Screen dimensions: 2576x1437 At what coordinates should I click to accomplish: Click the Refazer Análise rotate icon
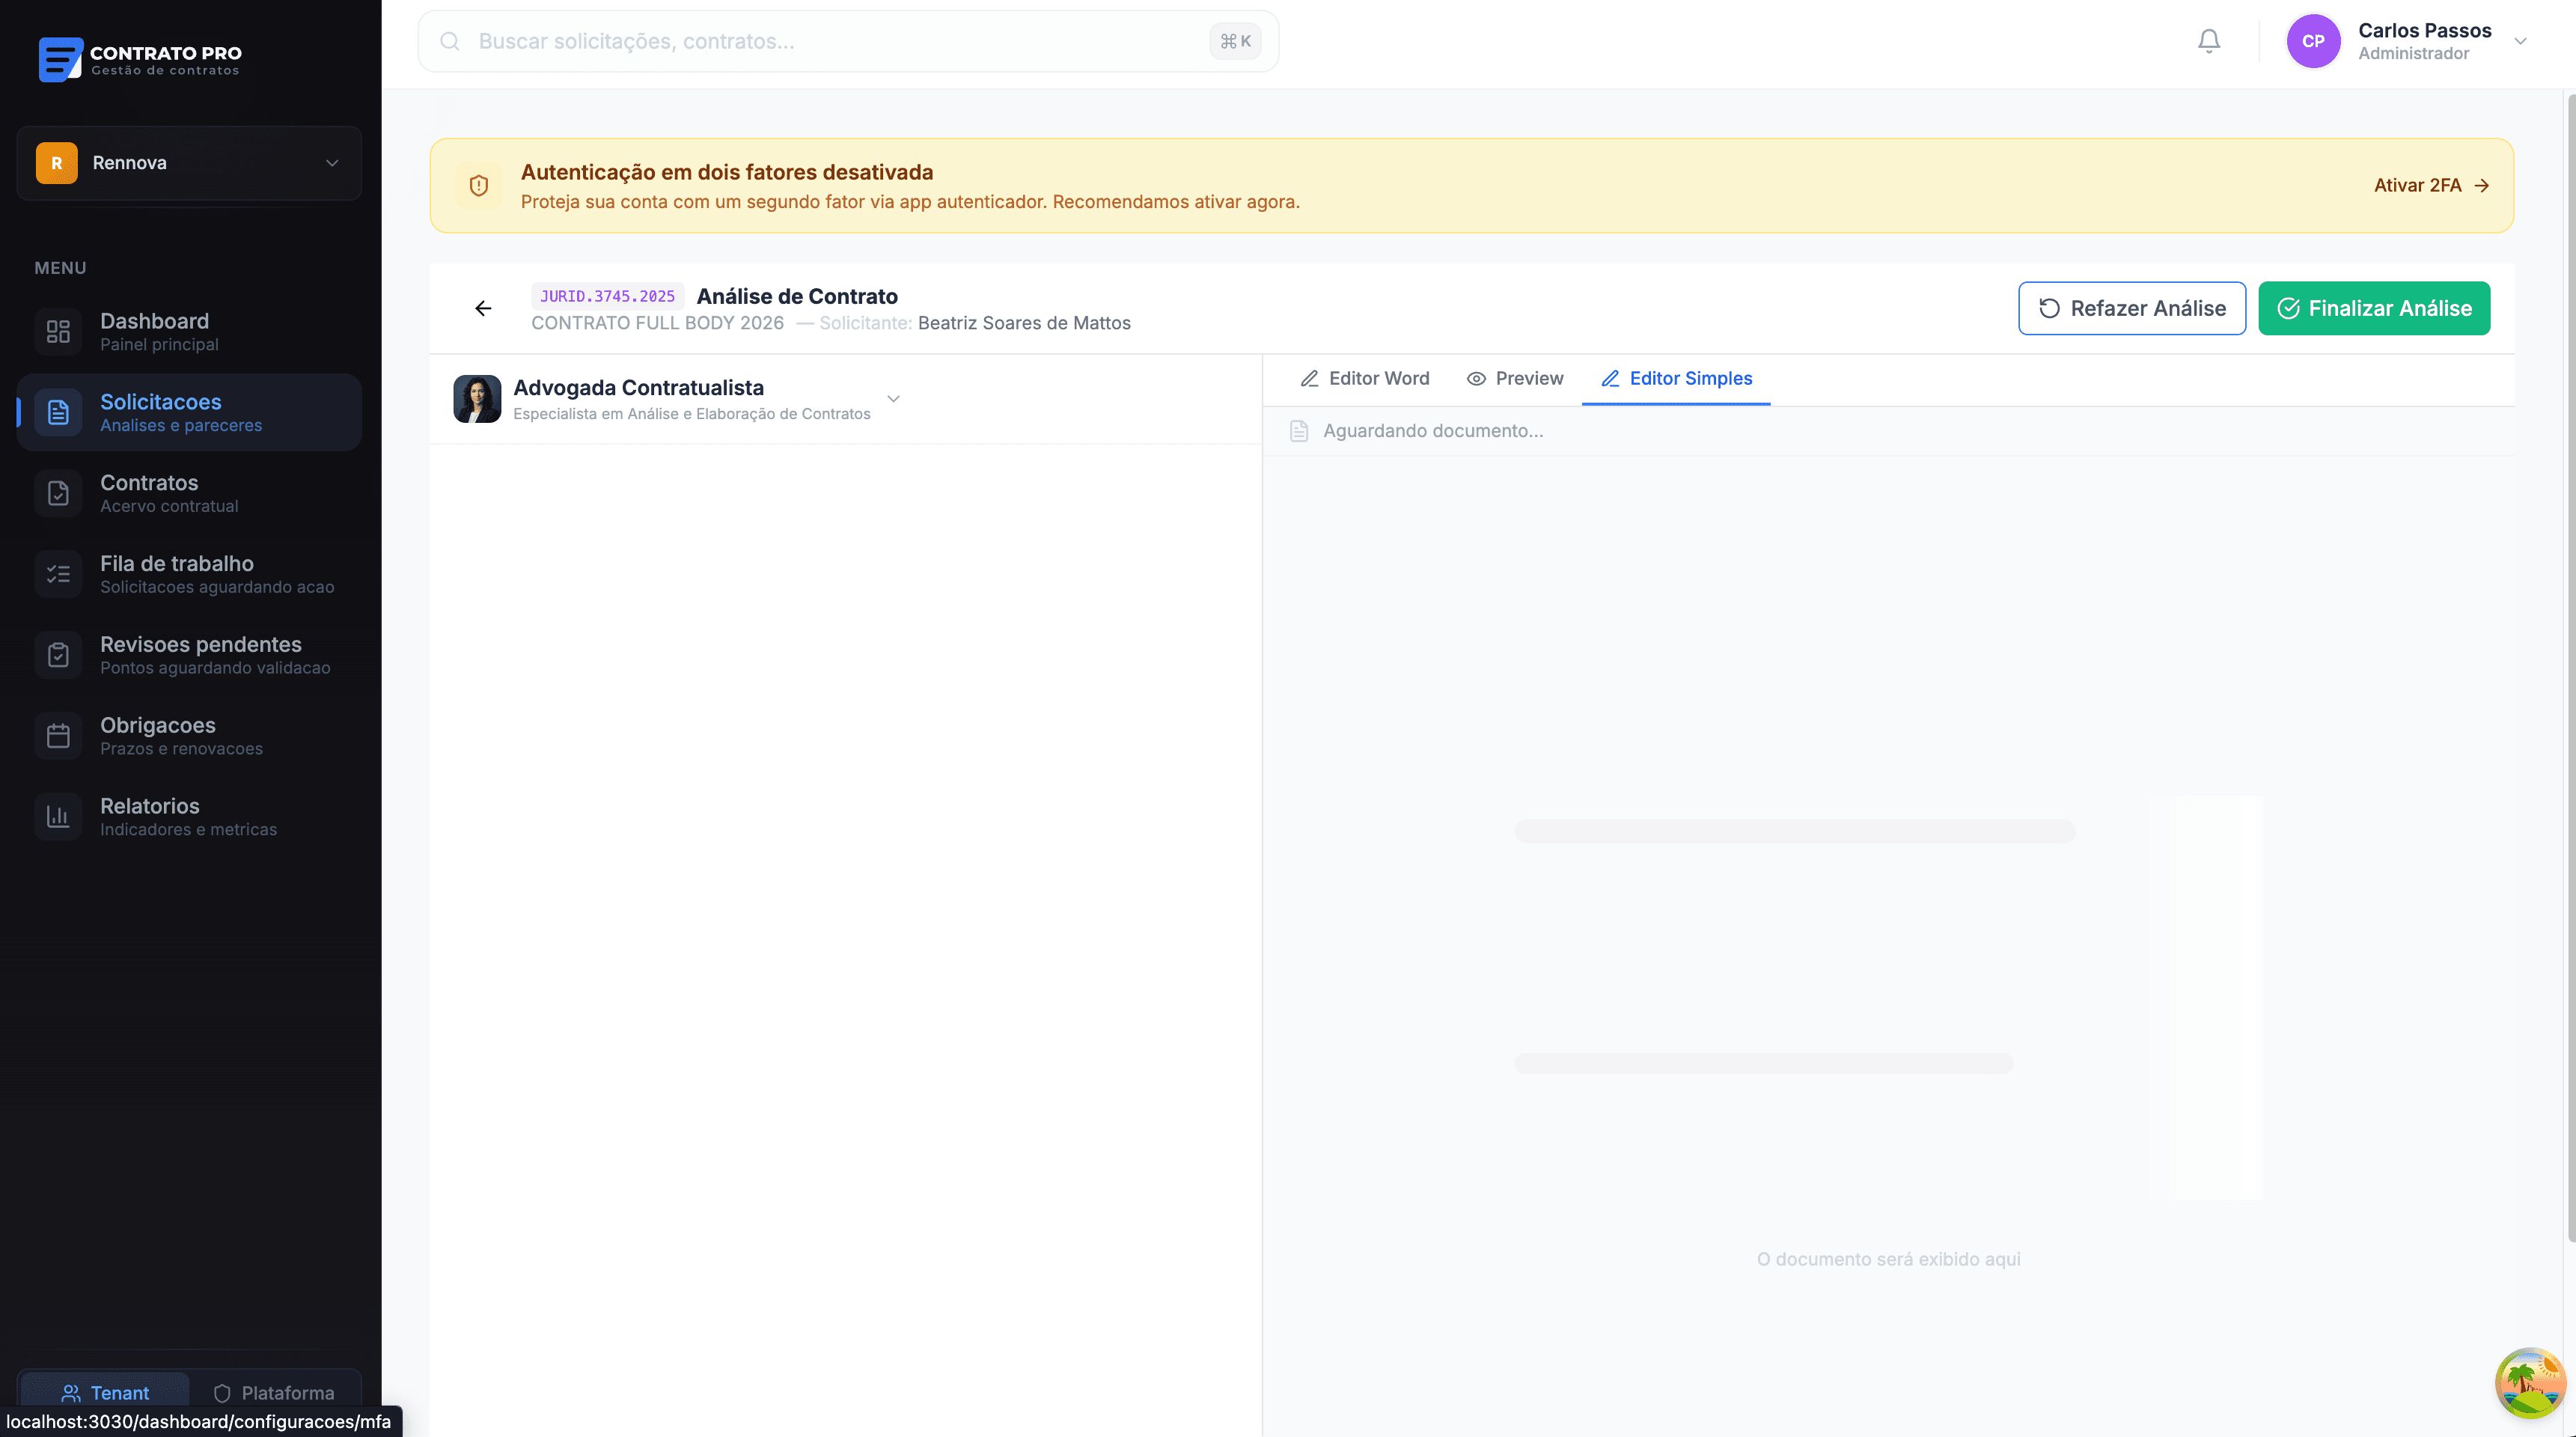2049,308
